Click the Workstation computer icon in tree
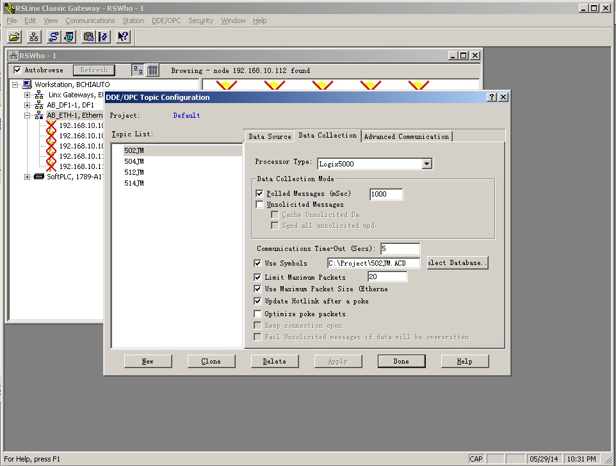Screen dimensions: 616x466 [x=27, y=84]
